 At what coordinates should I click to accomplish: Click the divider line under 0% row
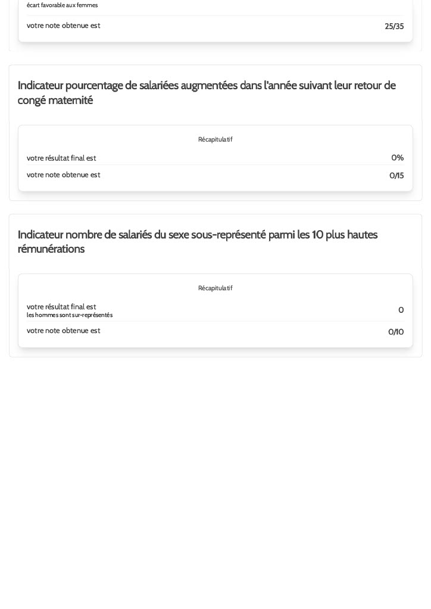click(x=215, y=165)
